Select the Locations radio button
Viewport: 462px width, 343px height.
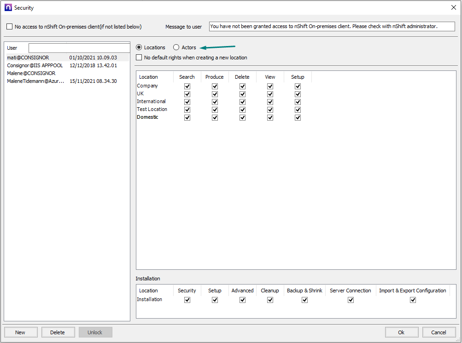139,47
